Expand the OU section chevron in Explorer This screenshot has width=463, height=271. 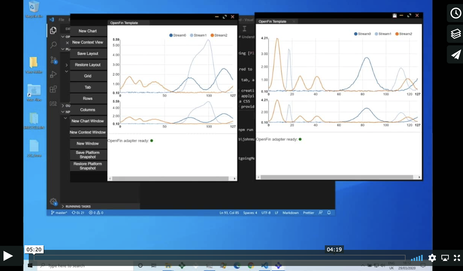point(63,106)
